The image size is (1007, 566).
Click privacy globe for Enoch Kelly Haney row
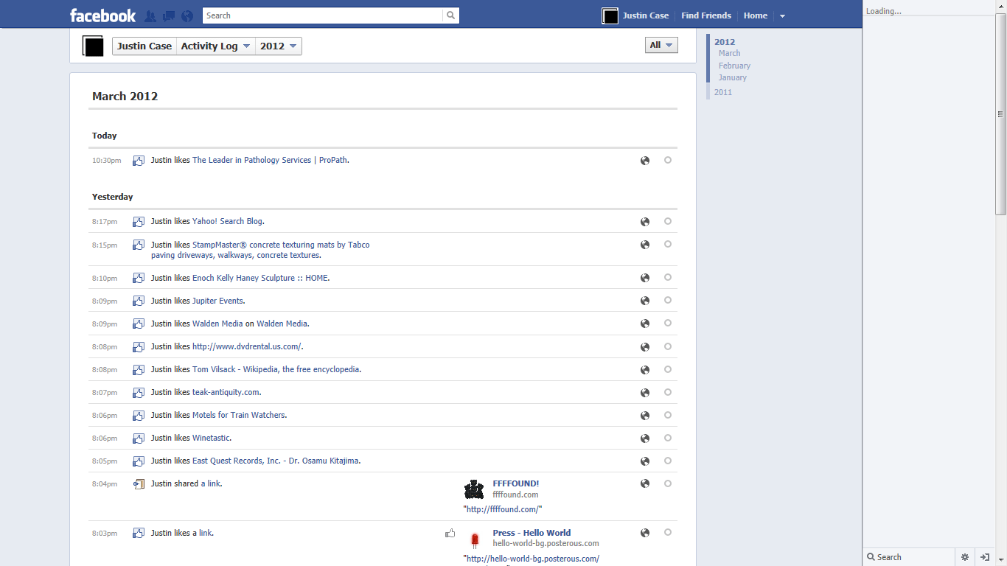coord(645,278)
